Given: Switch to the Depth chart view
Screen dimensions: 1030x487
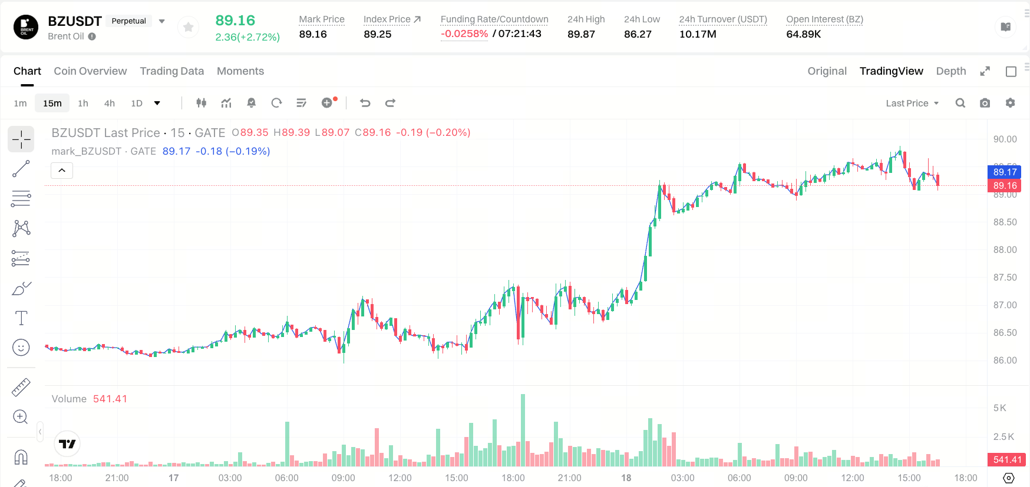Looking at the screenshot, I should point(951,71).
